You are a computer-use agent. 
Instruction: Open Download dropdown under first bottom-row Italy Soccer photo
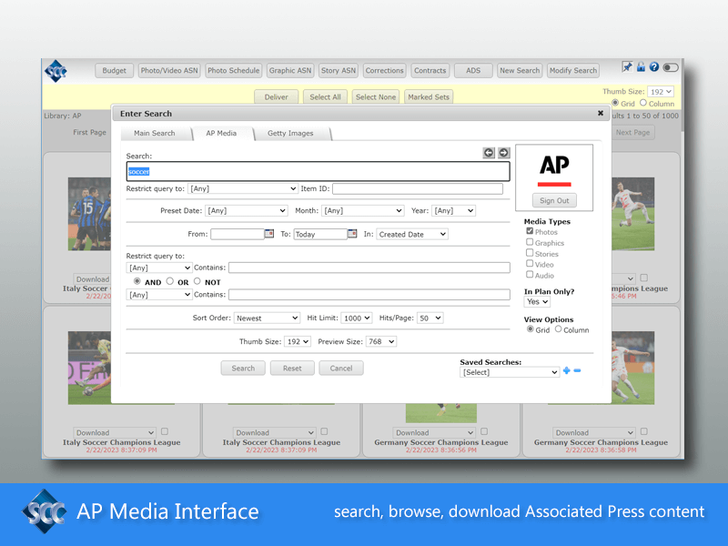[x=115, y=432]
